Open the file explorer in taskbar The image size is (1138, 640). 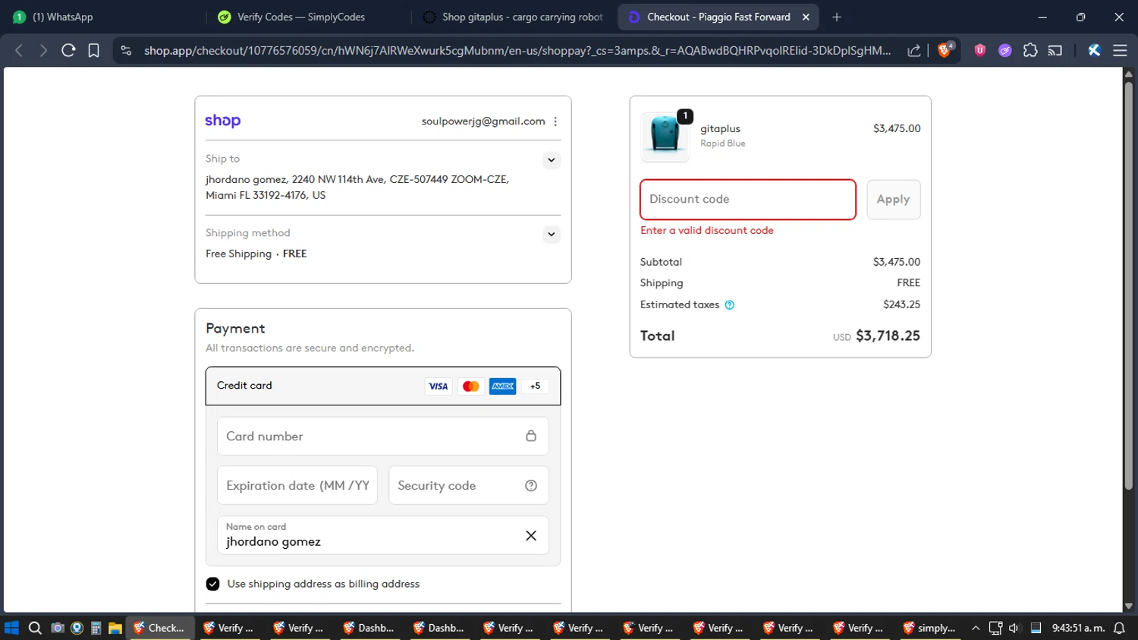tap(115, 628)
